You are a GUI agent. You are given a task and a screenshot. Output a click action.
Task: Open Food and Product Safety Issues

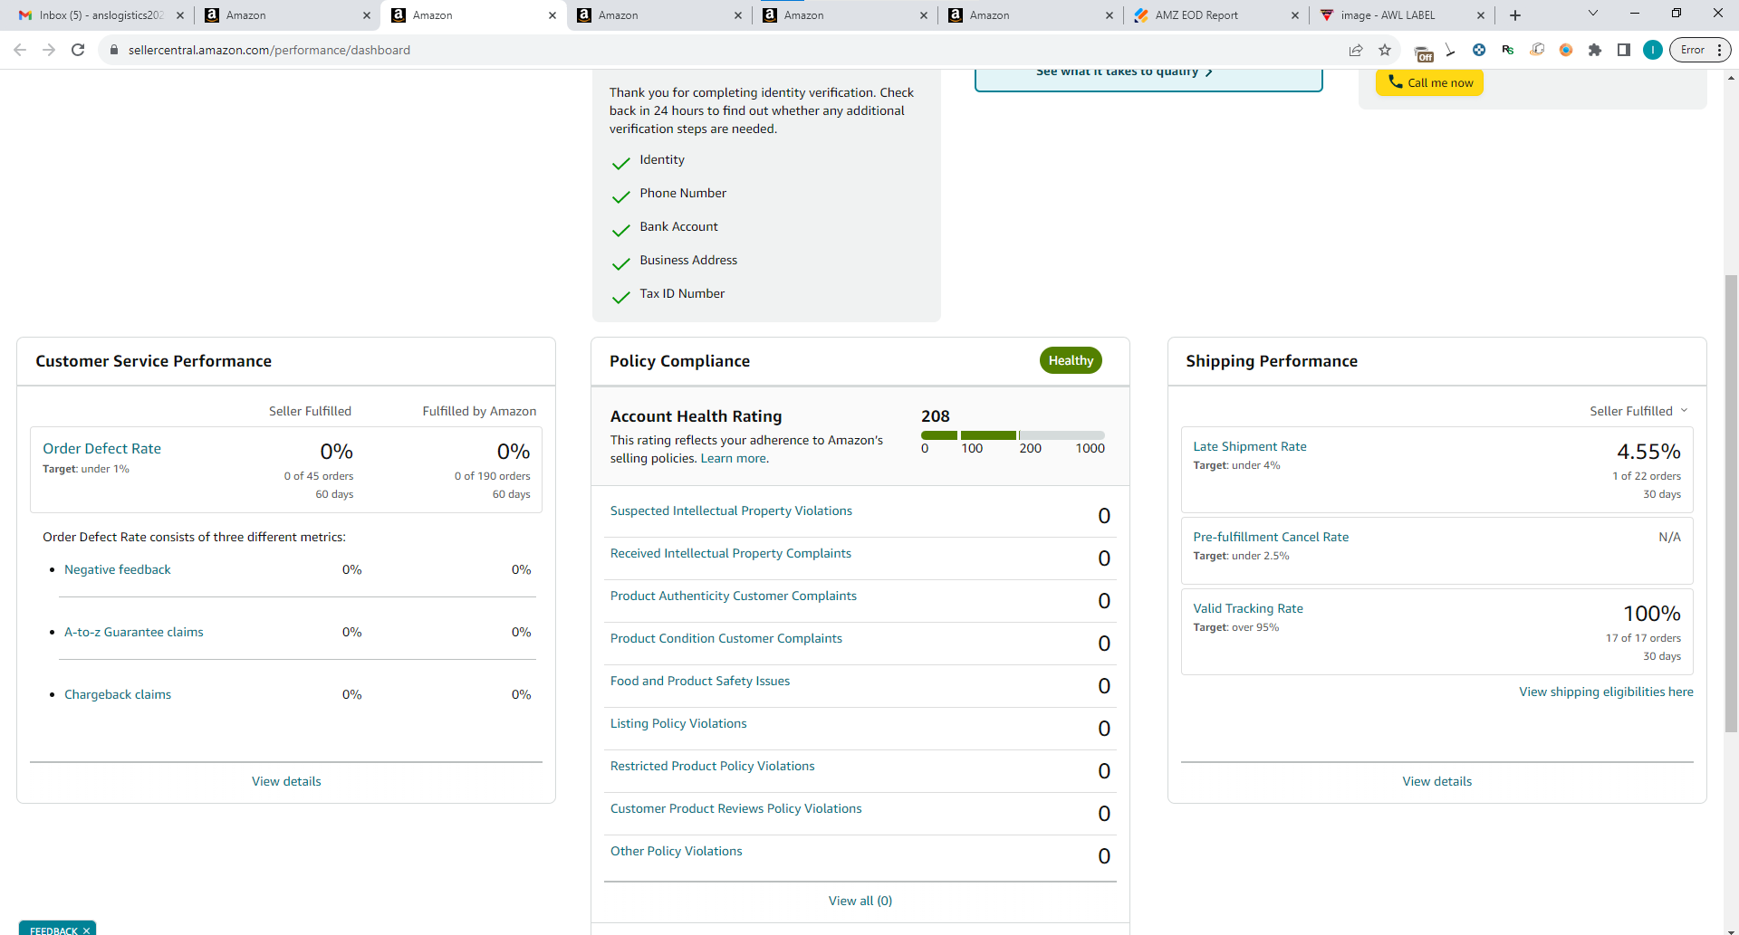coord(699,682)
